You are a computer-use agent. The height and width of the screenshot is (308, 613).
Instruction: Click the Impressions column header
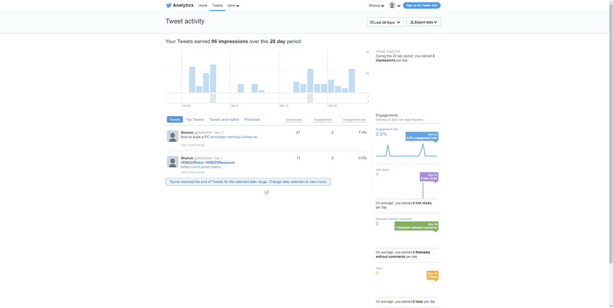[294, 120]
